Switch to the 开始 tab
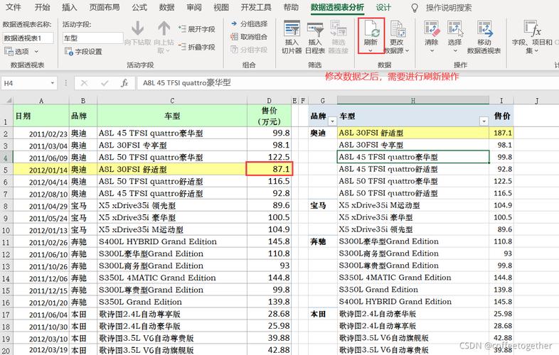Viewport: 559px width, 355px height. click(42, 7)
